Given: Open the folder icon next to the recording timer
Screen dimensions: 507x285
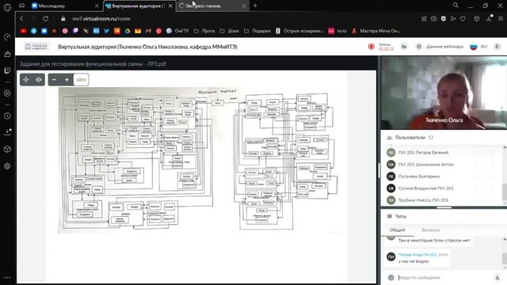Looking at the screenshot, I should [404, 47].
